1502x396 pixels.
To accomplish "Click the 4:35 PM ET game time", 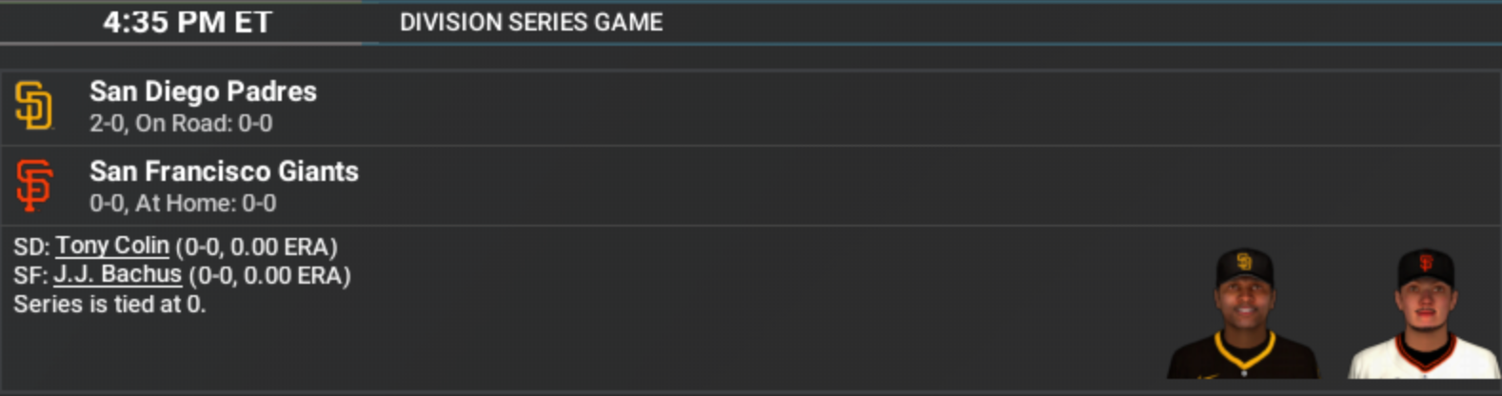I will pos(188,22).
